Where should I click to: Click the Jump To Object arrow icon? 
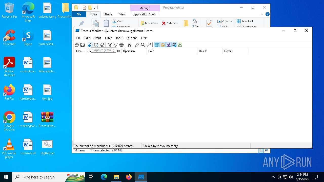point(149,45)
